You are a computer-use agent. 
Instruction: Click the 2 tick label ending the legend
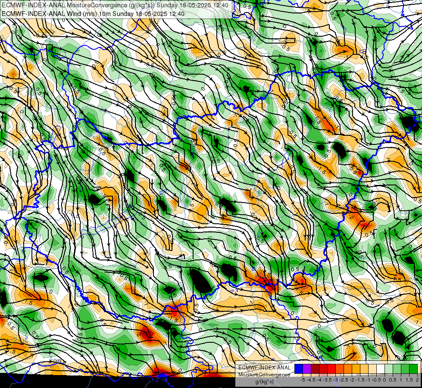(x=417, y=380)
